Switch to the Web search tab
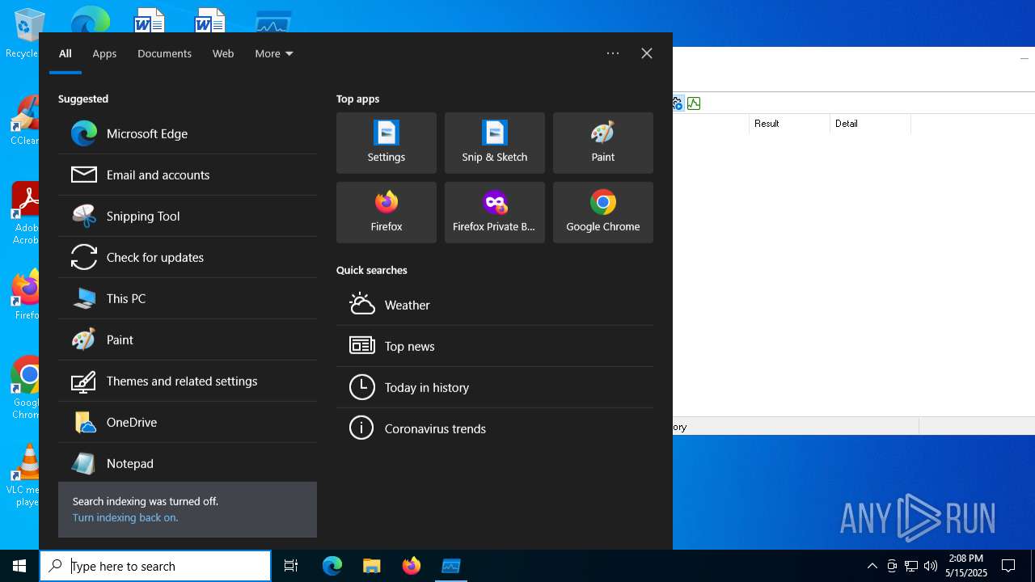Image resolution: width=1035 pixels, height=582 pixels. click(x=223, y=53)
